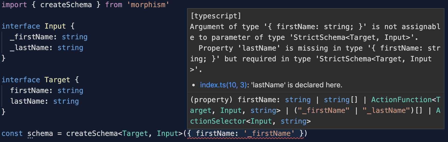Click the 'const' keyword on last line
The width and height of the screenshot is (448, 142).
(x=12, y=133)
